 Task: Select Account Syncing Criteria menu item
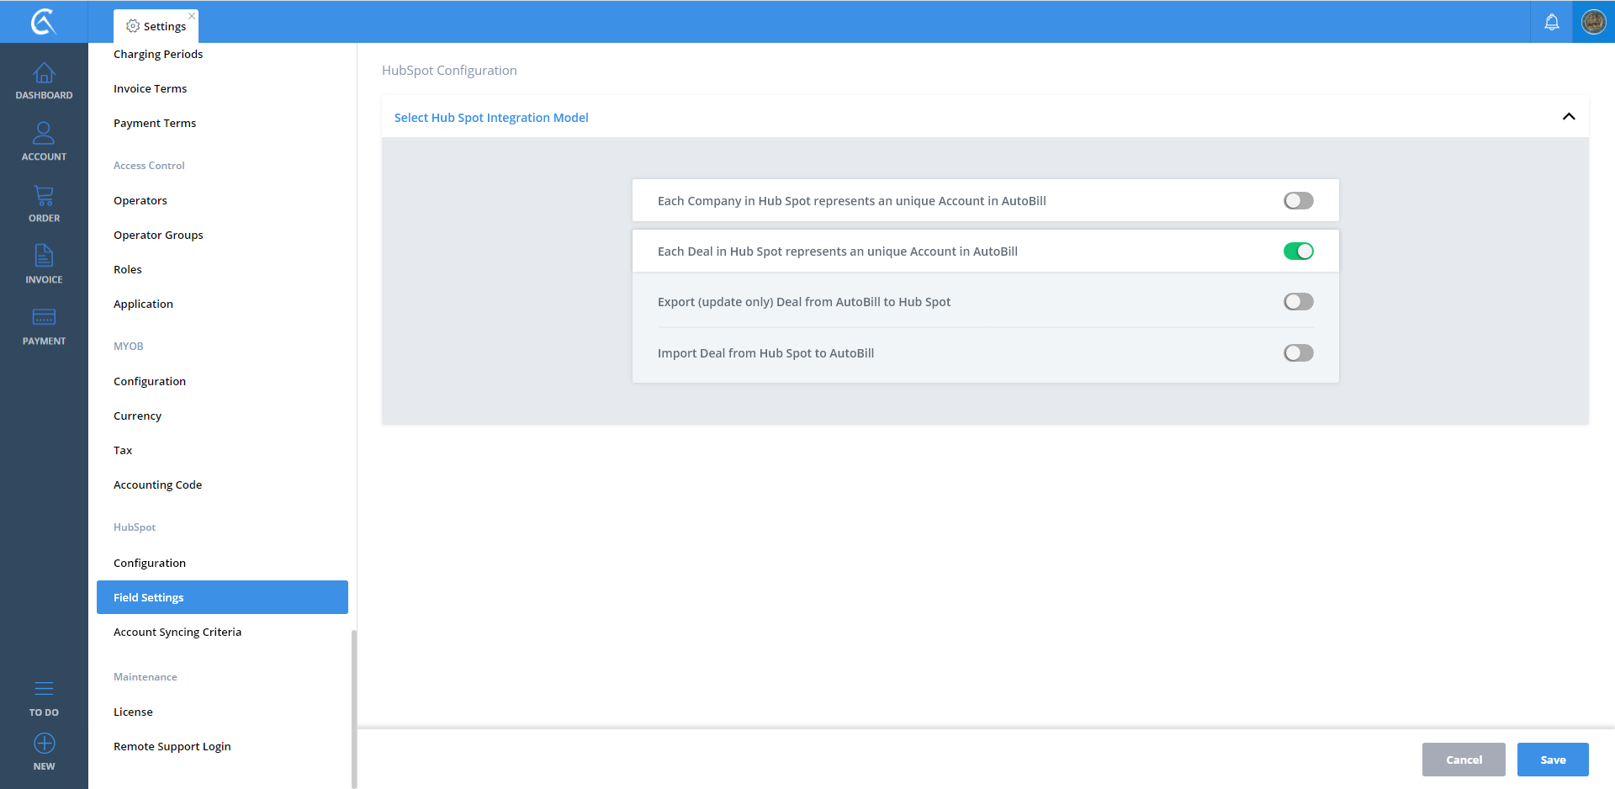177,632
